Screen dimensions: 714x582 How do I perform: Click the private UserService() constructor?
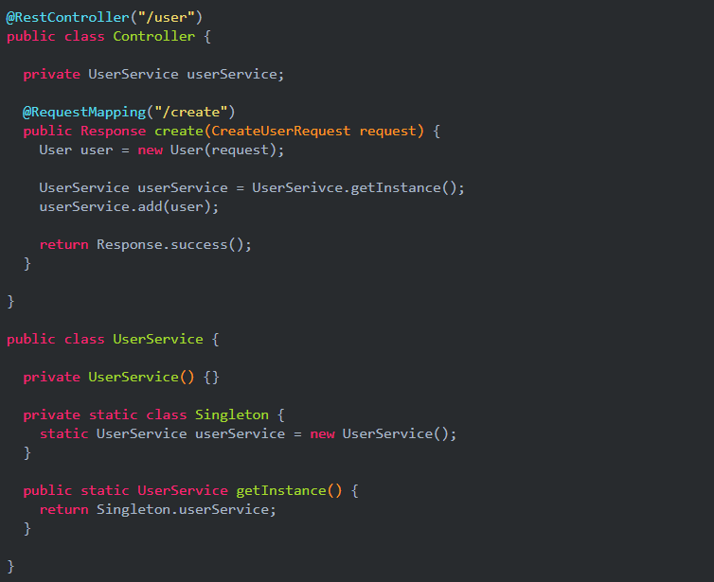pos(121,378)
